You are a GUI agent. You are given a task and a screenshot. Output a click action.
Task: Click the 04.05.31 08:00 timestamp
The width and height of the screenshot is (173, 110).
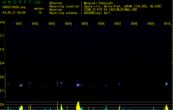[14, 13]
